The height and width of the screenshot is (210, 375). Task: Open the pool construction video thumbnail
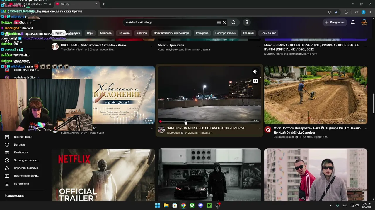coord(316,95)
